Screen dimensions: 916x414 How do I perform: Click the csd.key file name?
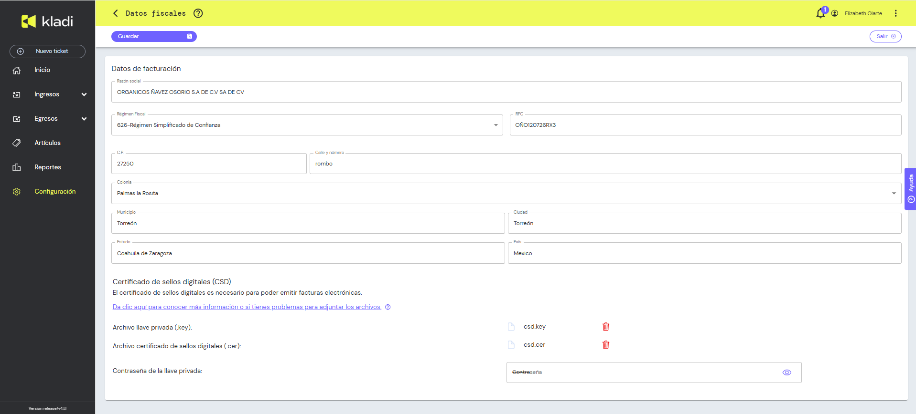pyautogui.click(x=535, y=327)
